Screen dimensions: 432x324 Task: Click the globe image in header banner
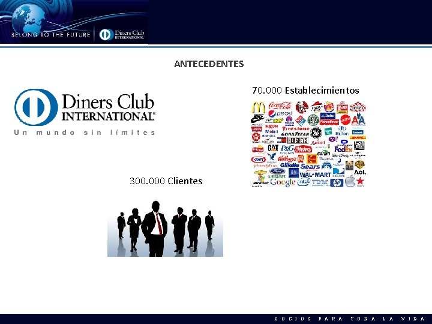(29, 19)
